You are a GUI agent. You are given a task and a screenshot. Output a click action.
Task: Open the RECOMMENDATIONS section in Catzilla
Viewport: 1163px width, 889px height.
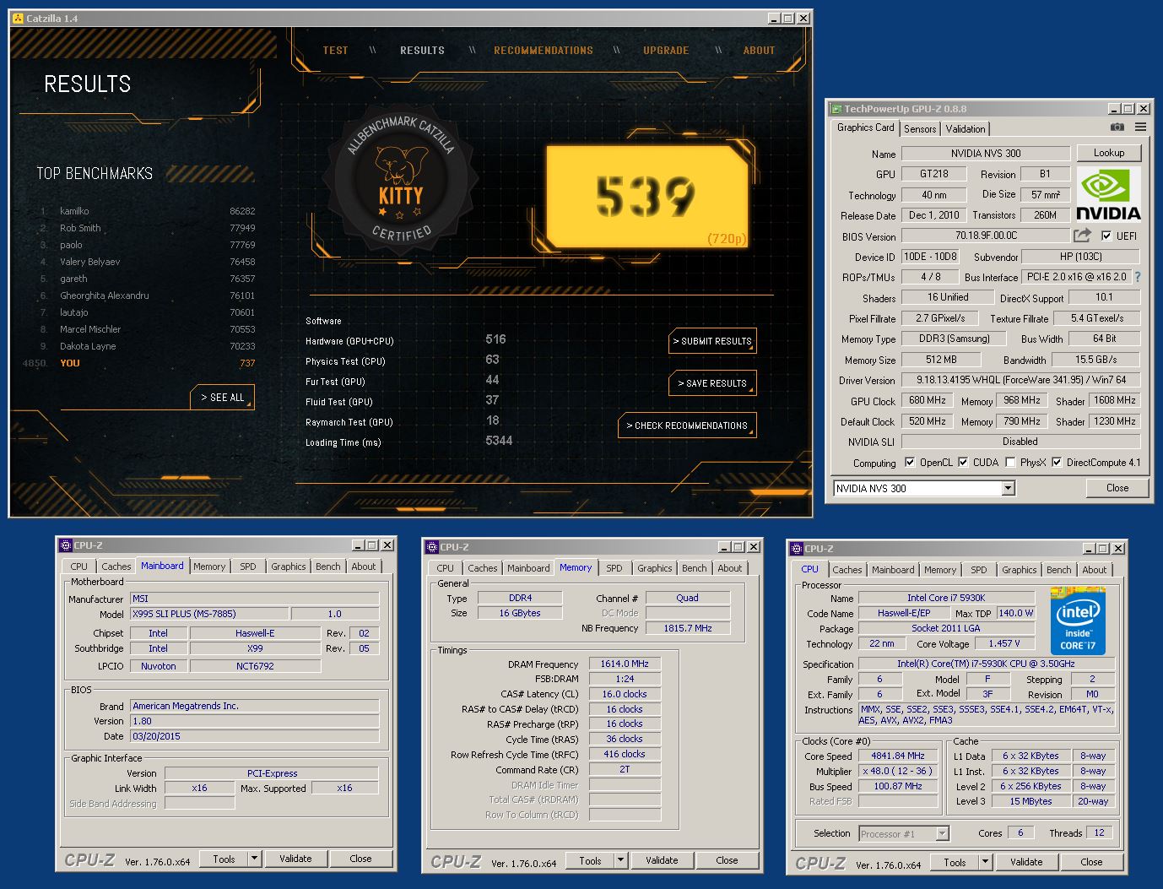pos(544,51)
